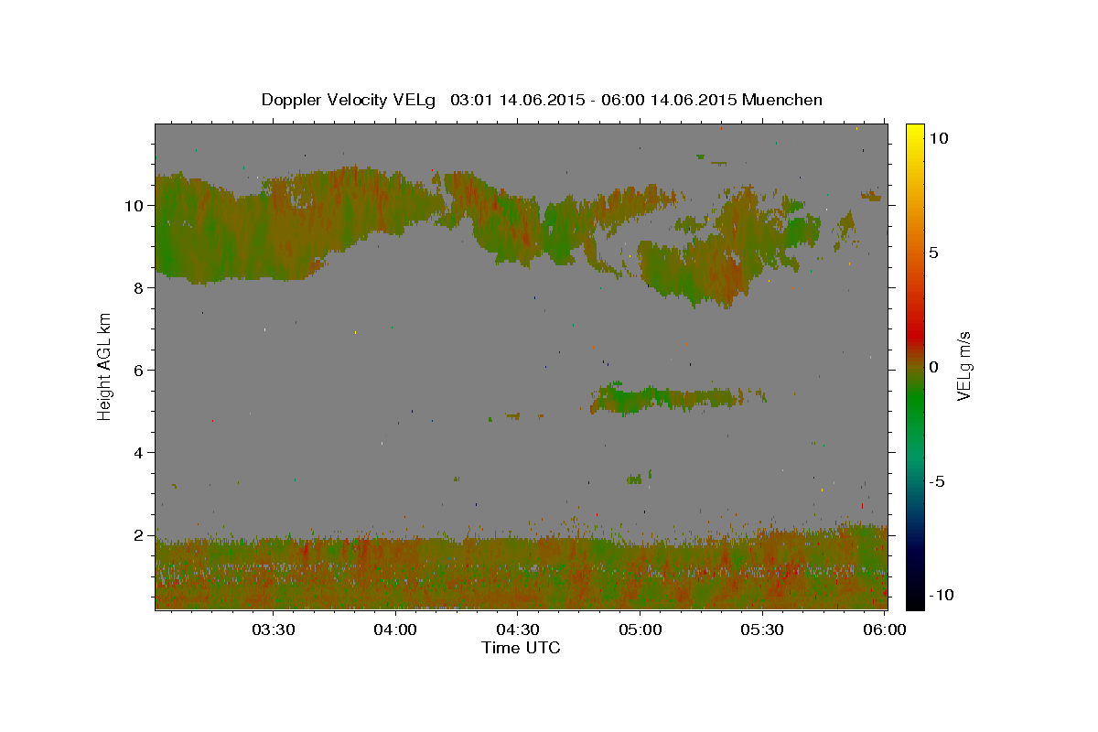Click the 'VELg m/s' colorbar label
This screenshot has height=732, width=1098.
pos(963,366)
